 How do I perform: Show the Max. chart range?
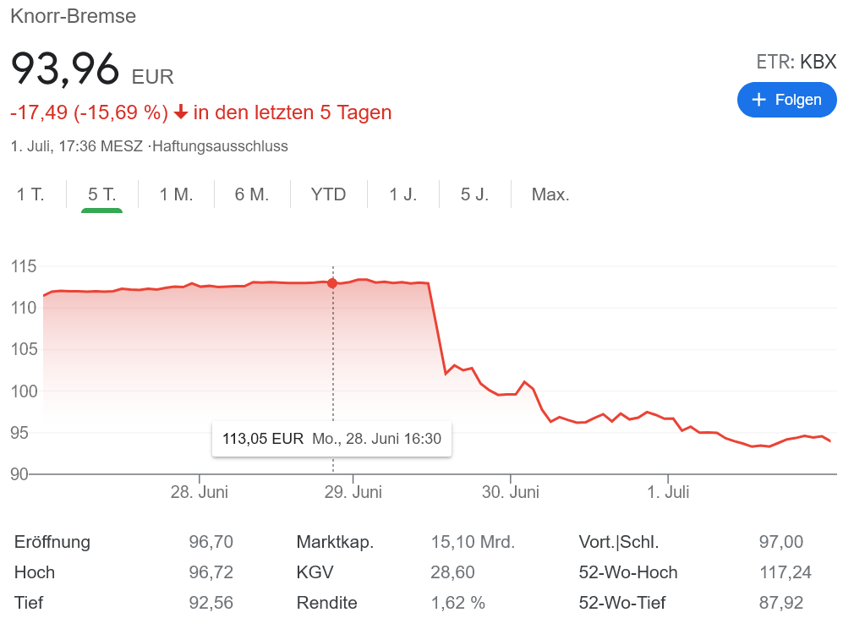[x=550, y=194]
